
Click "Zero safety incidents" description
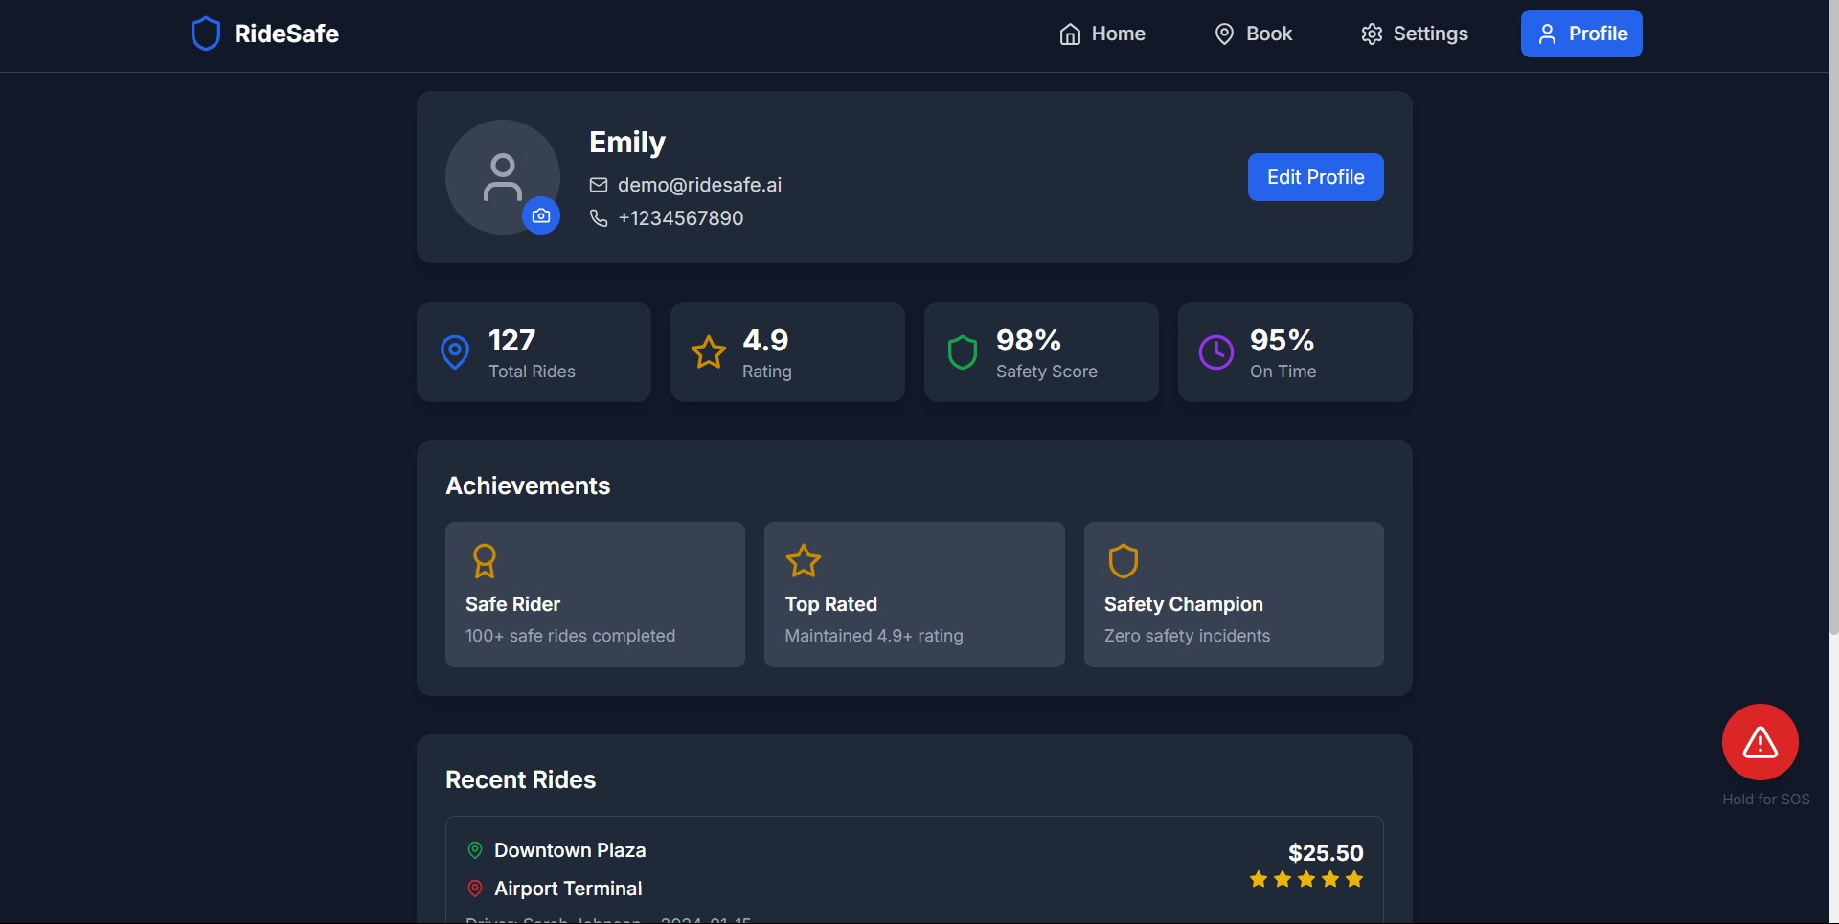point(1187,636)
